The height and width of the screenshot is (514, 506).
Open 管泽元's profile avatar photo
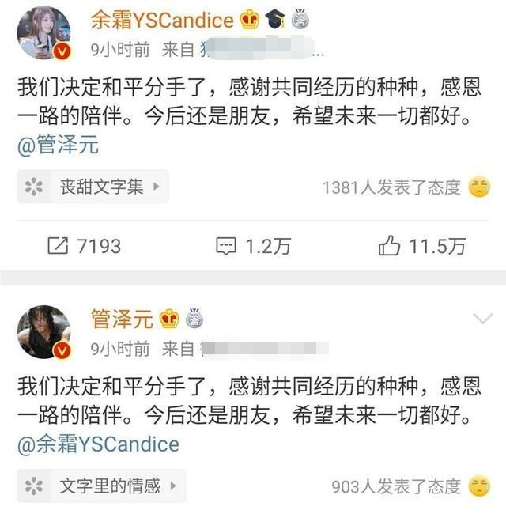pyautogui.click(x=43, y=332)
